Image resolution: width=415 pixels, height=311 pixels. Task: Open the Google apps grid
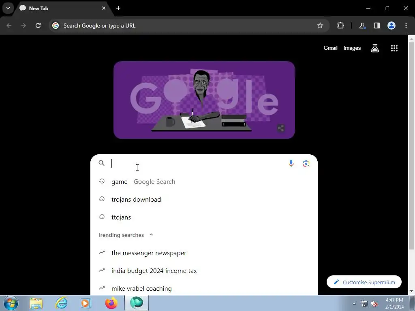(x=394, y=48)
